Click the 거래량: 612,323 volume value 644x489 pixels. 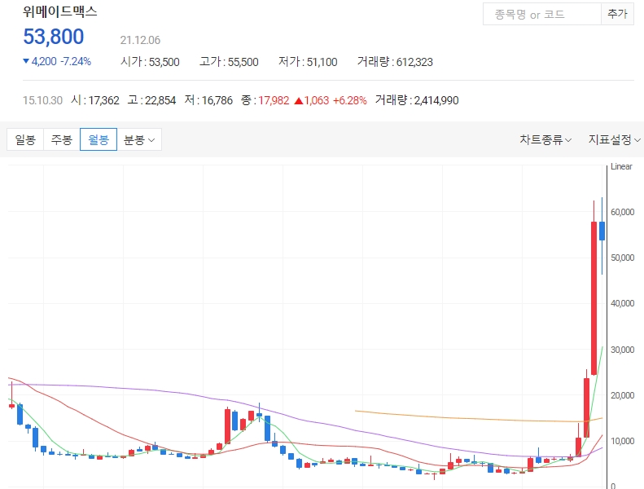pos(395,62)
